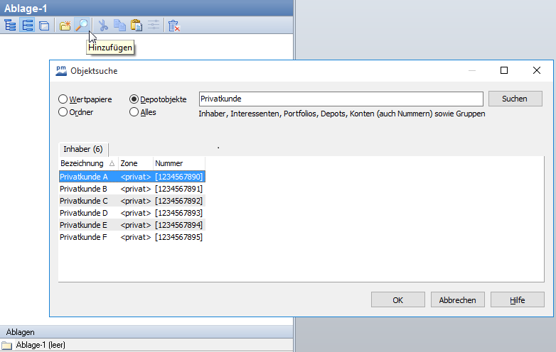This screenshot has width=556, height=352.
Task: Click the search text field containing Privatkunde
Action: [x=341, y=99]
